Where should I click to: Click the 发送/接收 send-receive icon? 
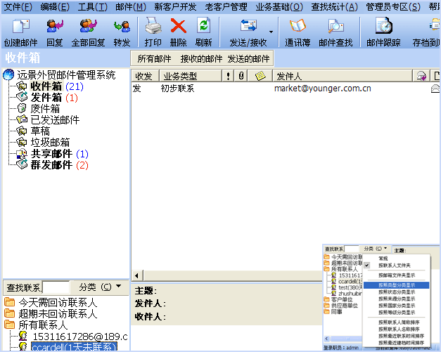pos(248,25)
